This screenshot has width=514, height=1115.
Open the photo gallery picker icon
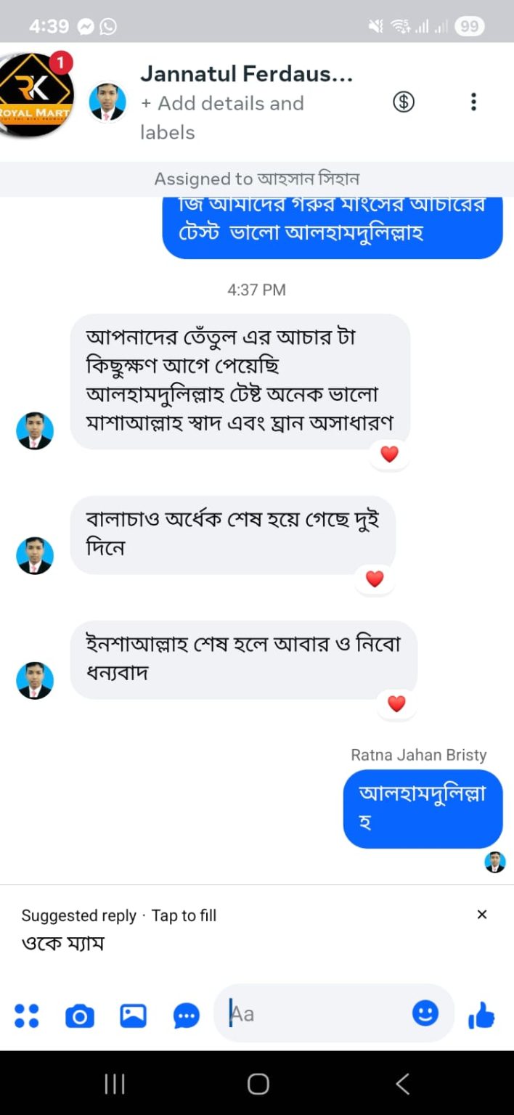(x=133, y=1016)
